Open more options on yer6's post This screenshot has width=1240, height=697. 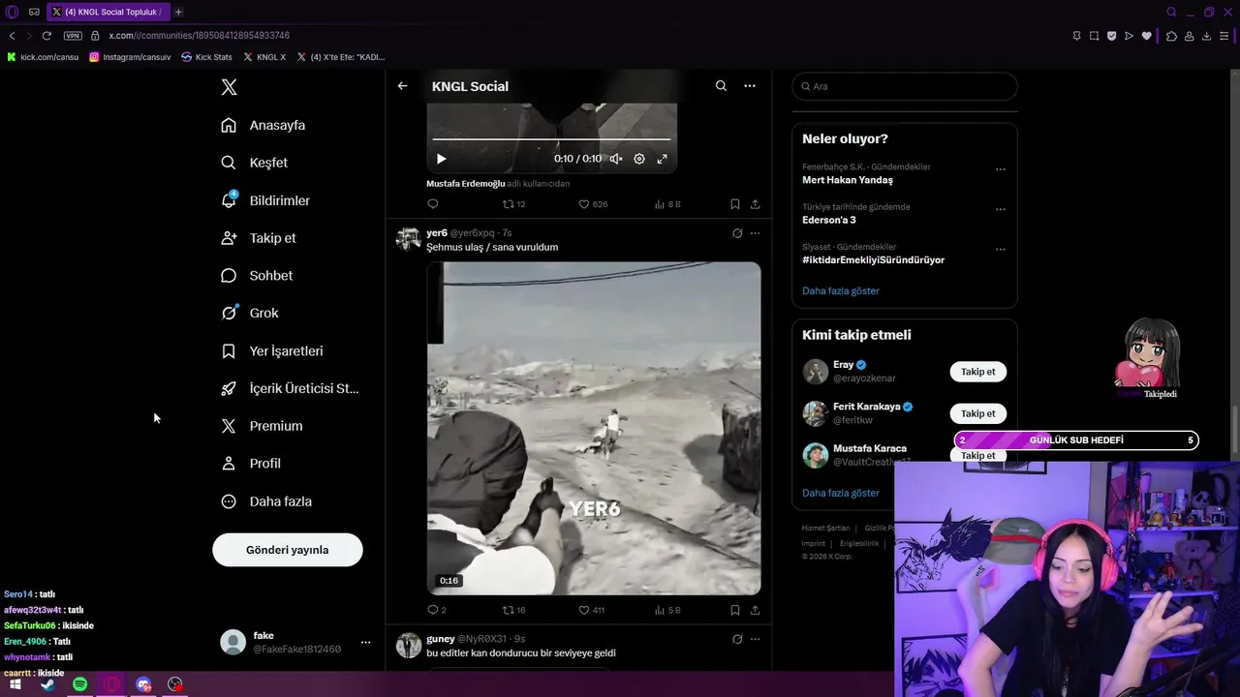pos(755,233)
